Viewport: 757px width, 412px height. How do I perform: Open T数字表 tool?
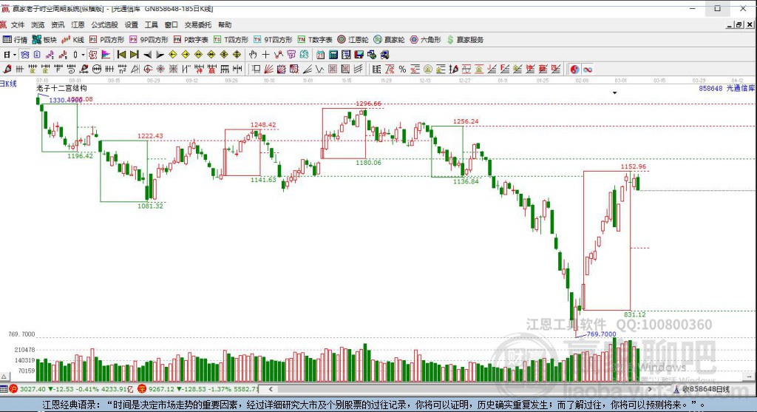[x=315, y=40]
